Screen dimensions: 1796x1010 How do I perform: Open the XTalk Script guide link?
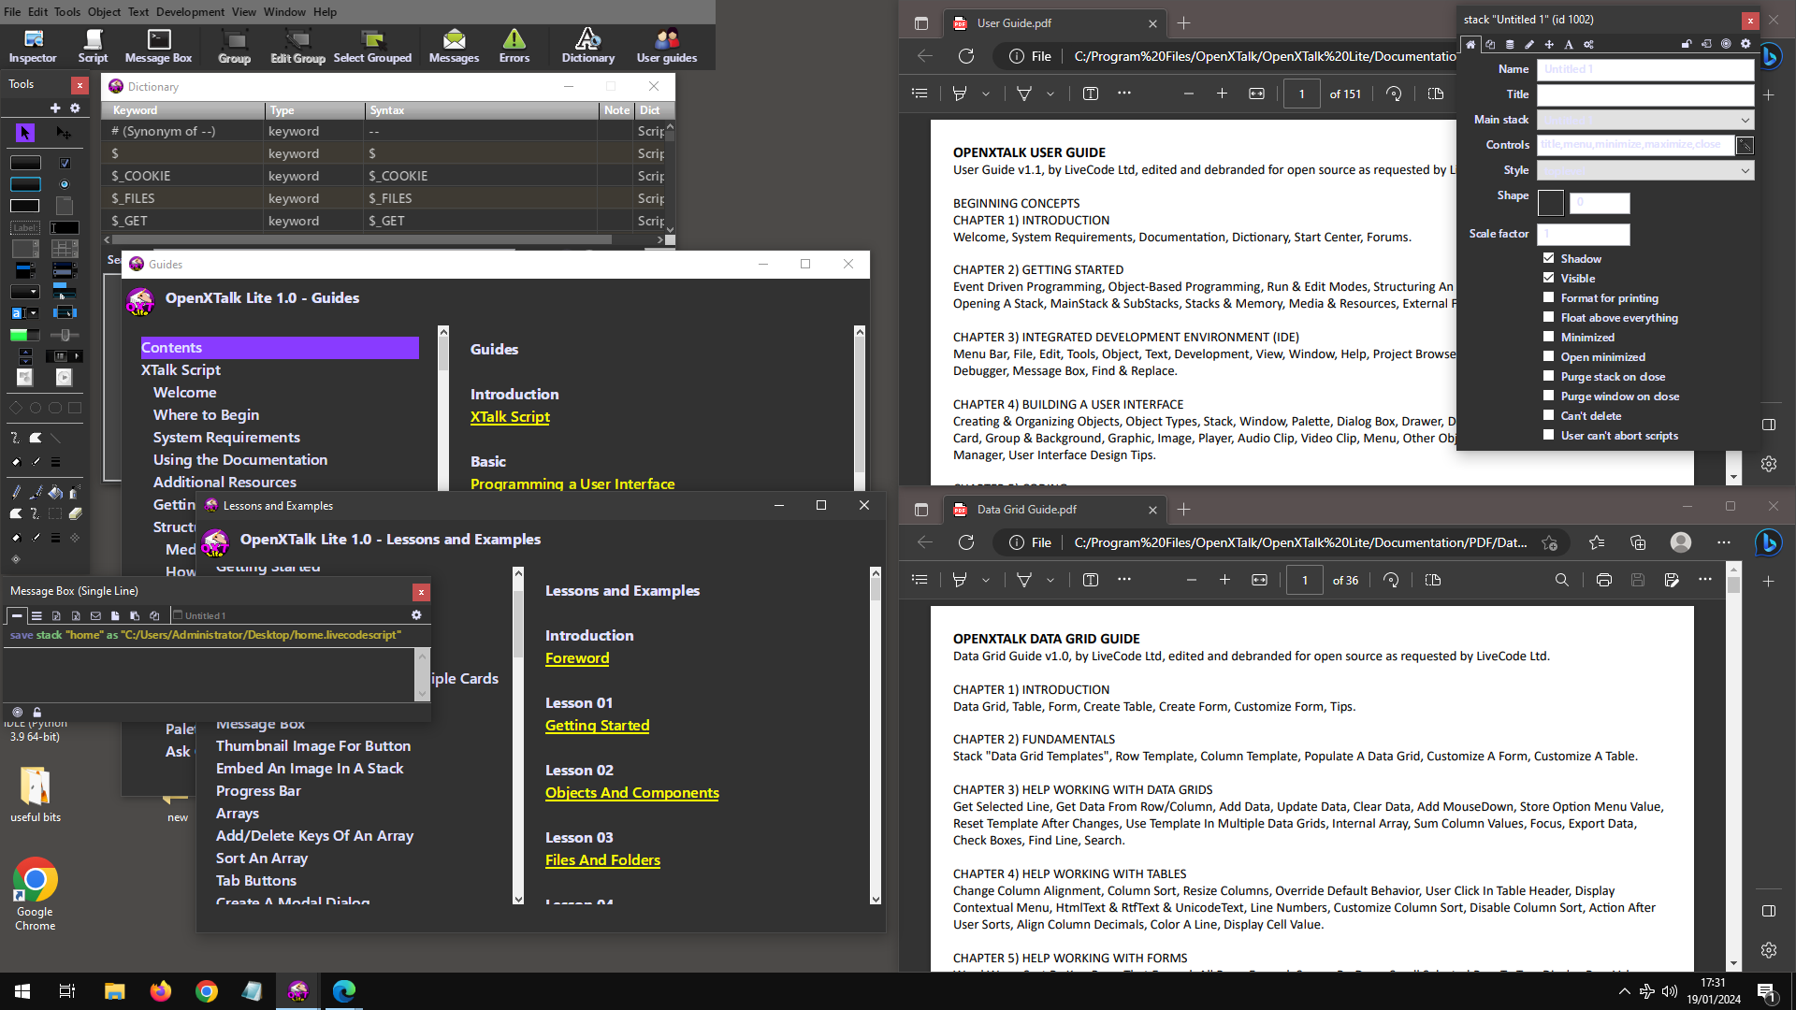coord(510,417)
